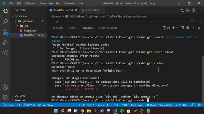Switch to the OUTPUT panel tab

pyautogui.click(x=73, y=28)
